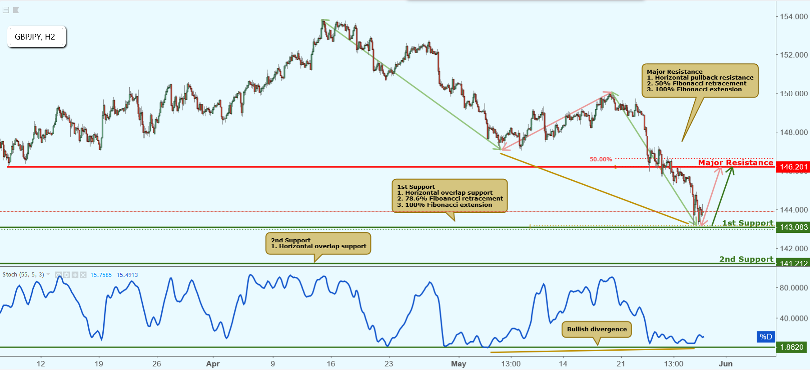Click the 1st Support callout note

pyautogui.click(x=450, y=196)
